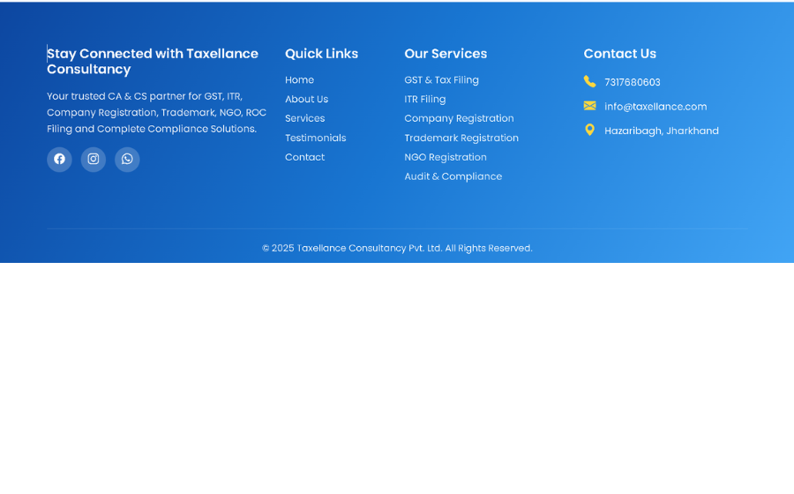794x494 pixels.
Task: Click the yellow envelope email icon
Action: pos(589,106)
